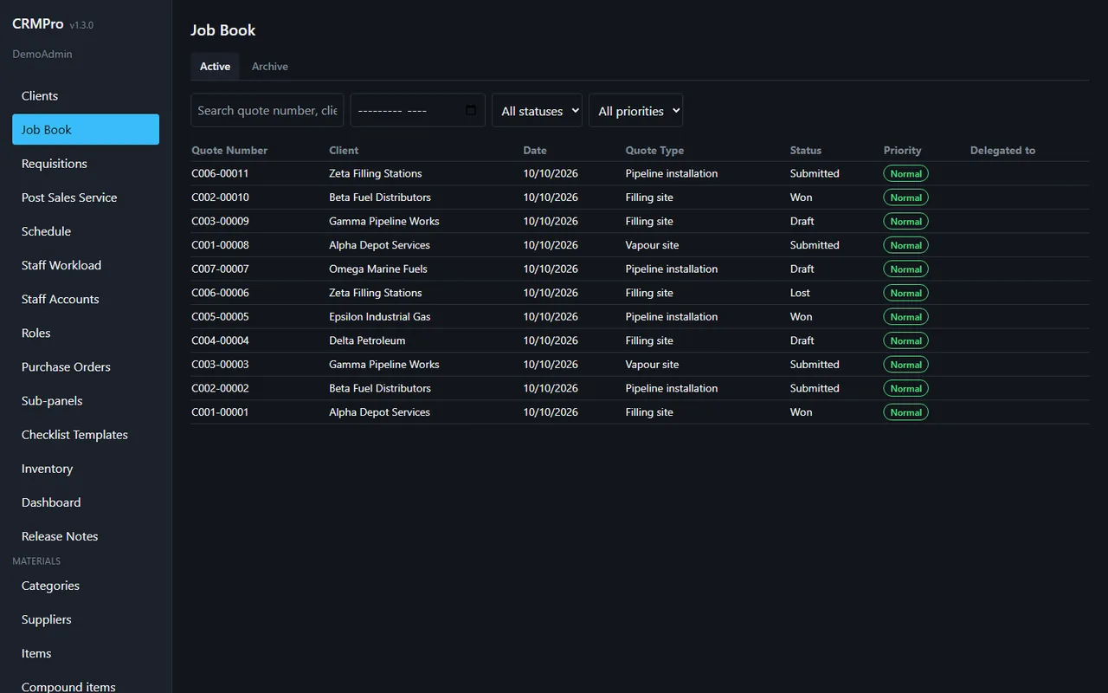
Task: Click the Normal priority badge for C002-00002
Action: [x=905, y=388]
